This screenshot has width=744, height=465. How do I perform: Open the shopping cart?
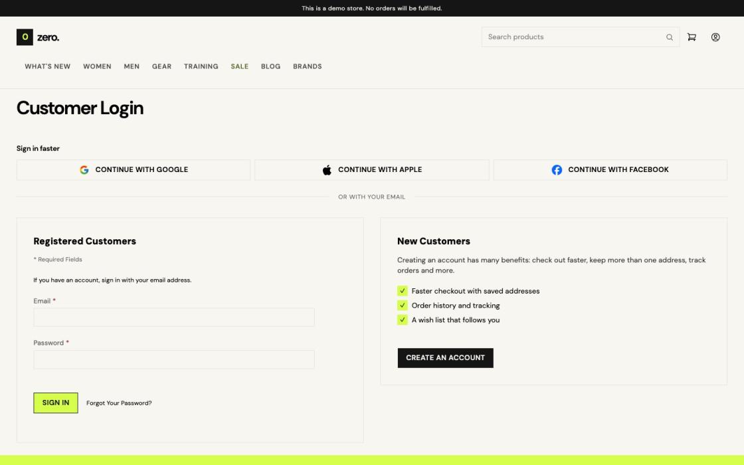coord(692,37)
